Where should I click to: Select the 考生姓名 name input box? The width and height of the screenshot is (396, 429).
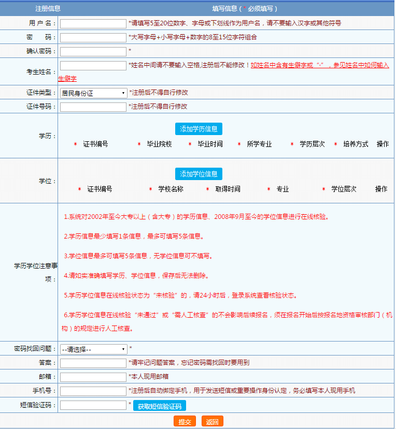[93, 65]
